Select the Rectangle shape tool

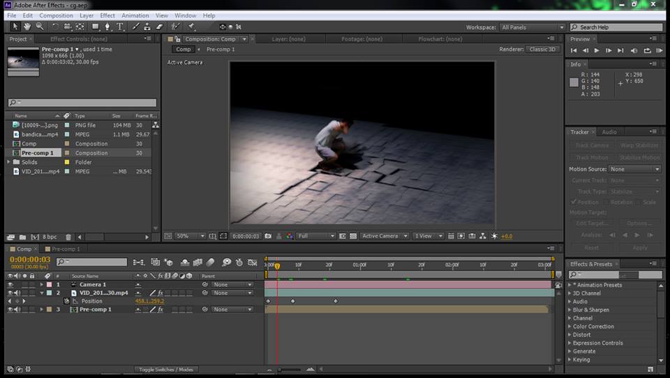click(x=96, y=27)
